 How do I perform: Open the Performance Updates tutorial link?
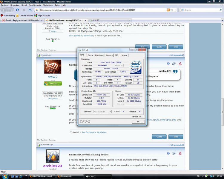pyautogui.click(x=94, y=132)
